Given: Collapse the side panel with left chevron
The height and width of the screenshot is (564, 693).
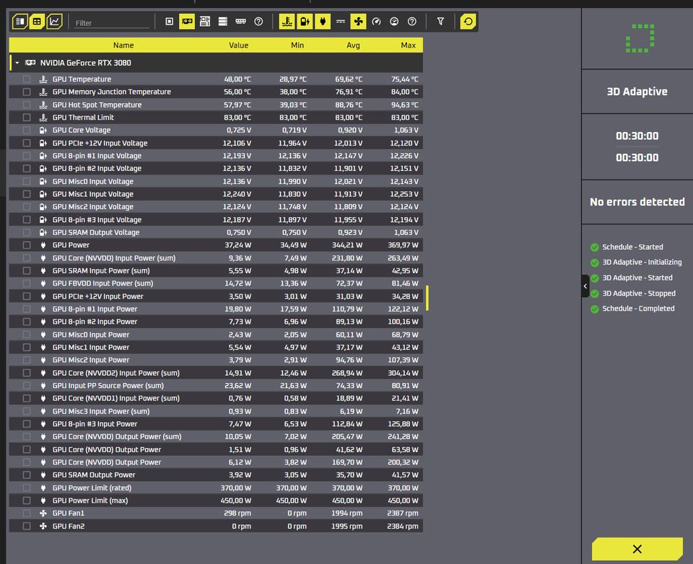Looking at the screenshot, I should (x=585, y=286).
